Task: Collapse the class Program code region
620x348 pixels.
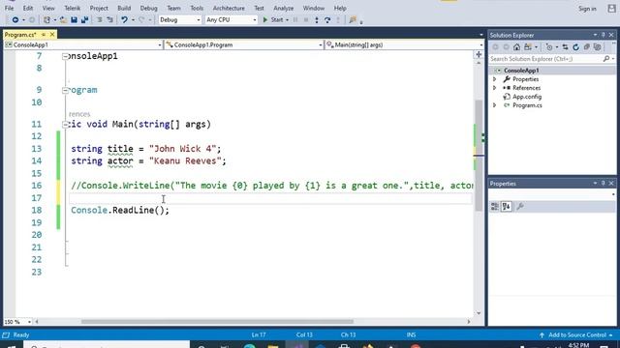Action: click(65, 90)
